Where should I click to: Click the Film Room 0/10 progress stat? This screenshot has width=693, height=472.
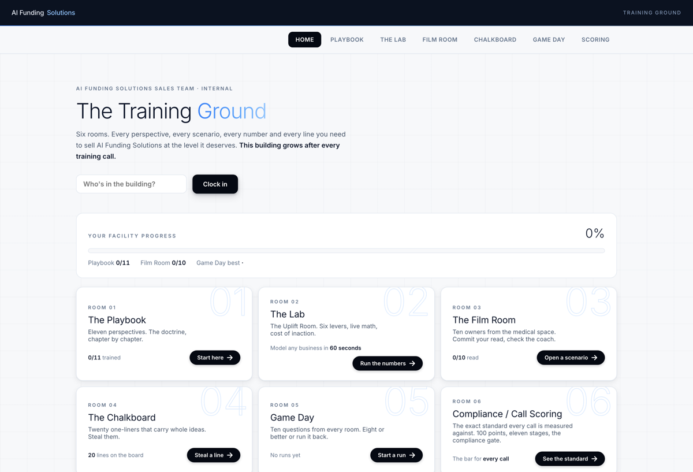pos(163,263)
